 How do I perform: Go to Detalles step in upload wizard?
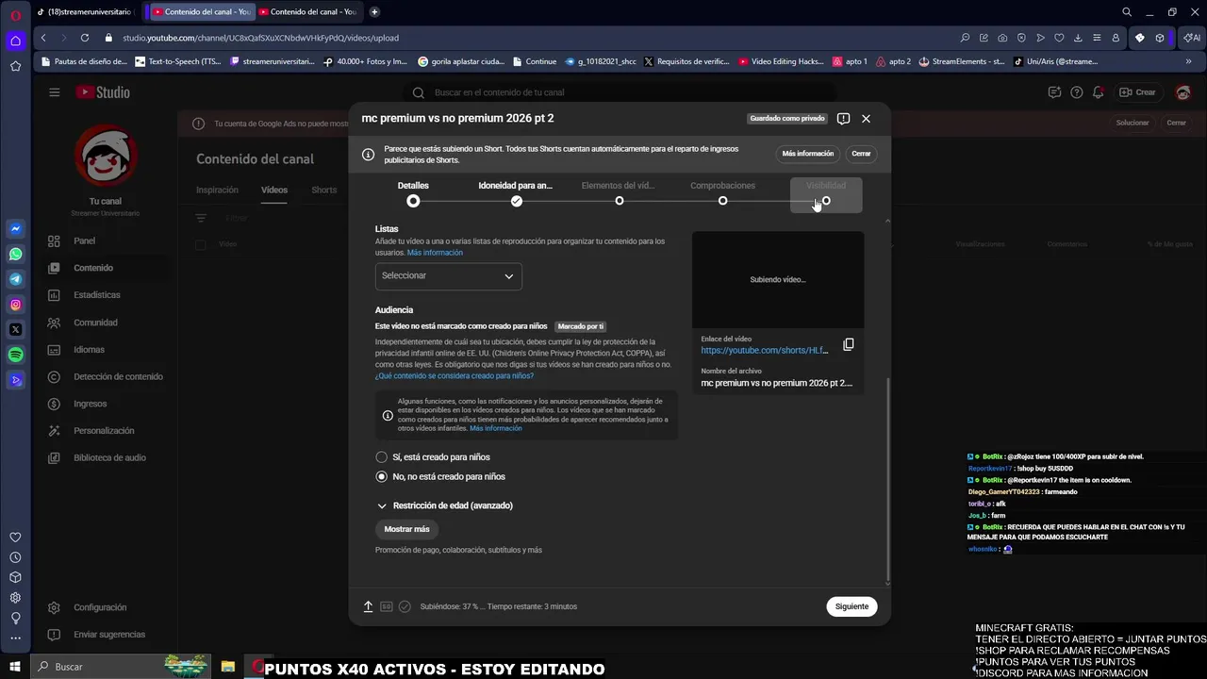click(x=413, y=193)
